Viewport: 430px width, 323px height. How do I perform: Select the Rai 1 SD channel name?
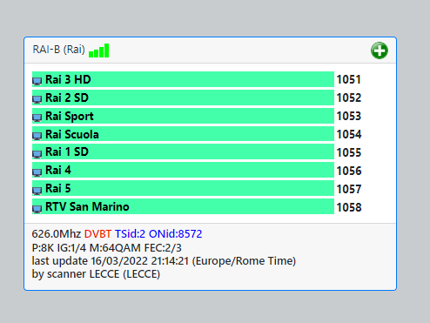pyautogui.click(x=67, y=151)
